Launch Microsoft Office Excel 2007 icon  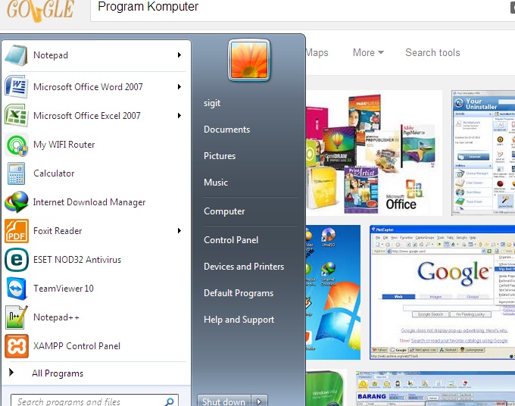click(x=16, y=116)
